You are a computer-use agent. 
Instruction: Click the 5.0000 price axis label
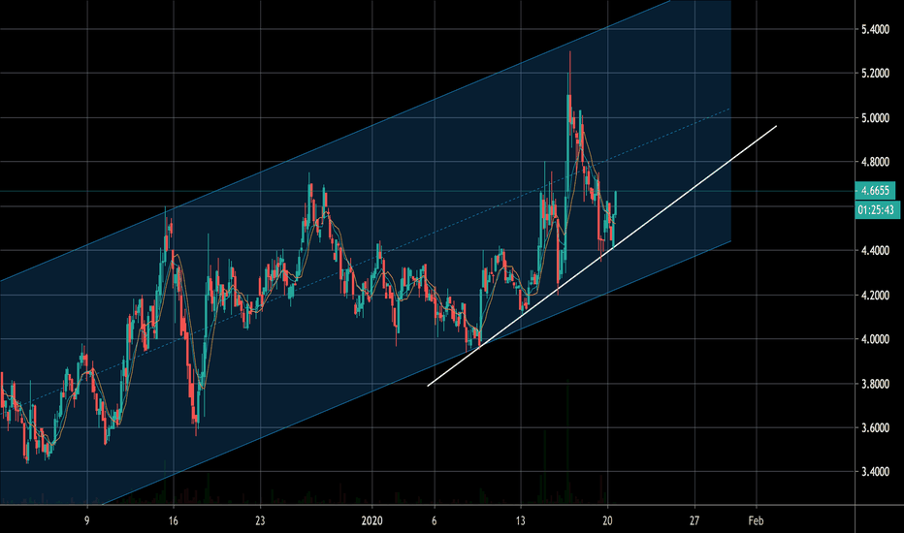click(x=875, y=118)
